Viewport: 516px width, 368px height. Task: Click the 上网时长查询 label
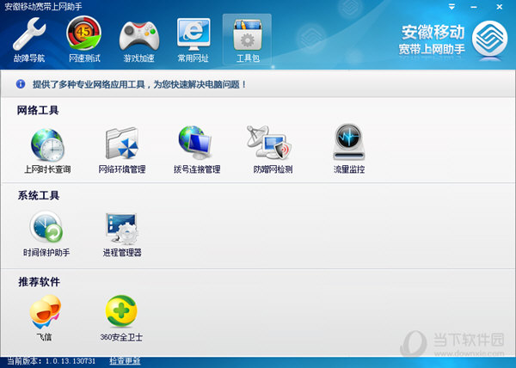[x=47, y=169]
